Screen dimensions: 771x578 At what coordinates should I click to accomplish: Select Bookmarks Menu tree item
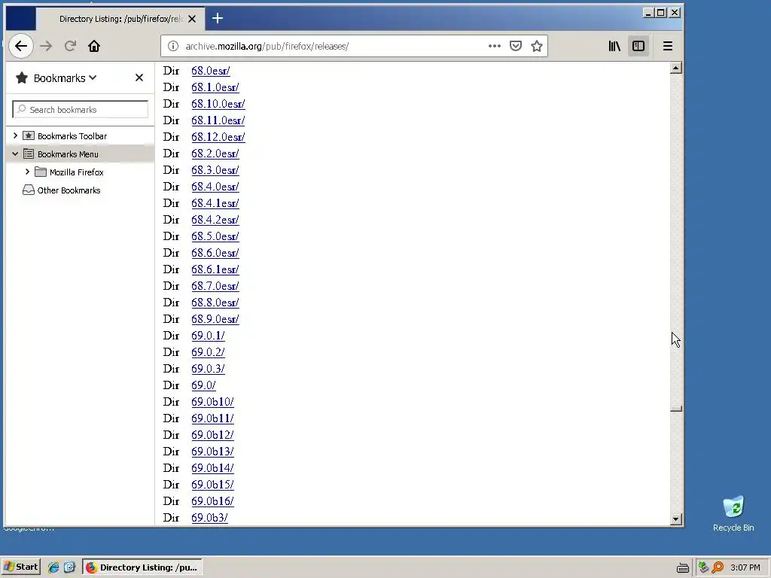pyautogui.click(x=68, y=154)
